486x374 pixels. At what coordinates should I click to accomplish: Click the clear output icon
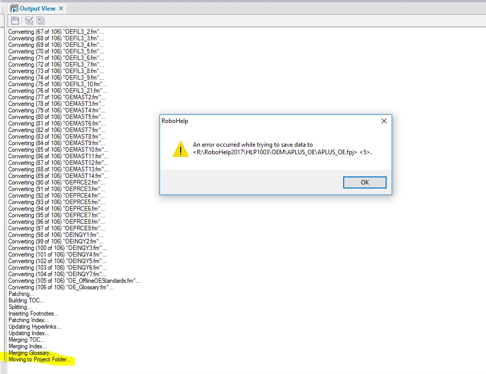click(x=40, y=21)
